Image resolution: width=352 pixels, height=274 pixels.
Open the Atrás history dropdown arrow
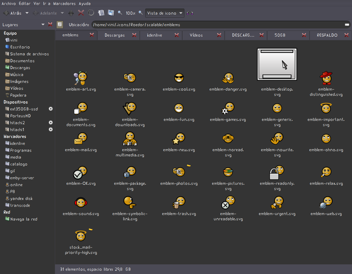click(27, 13)
